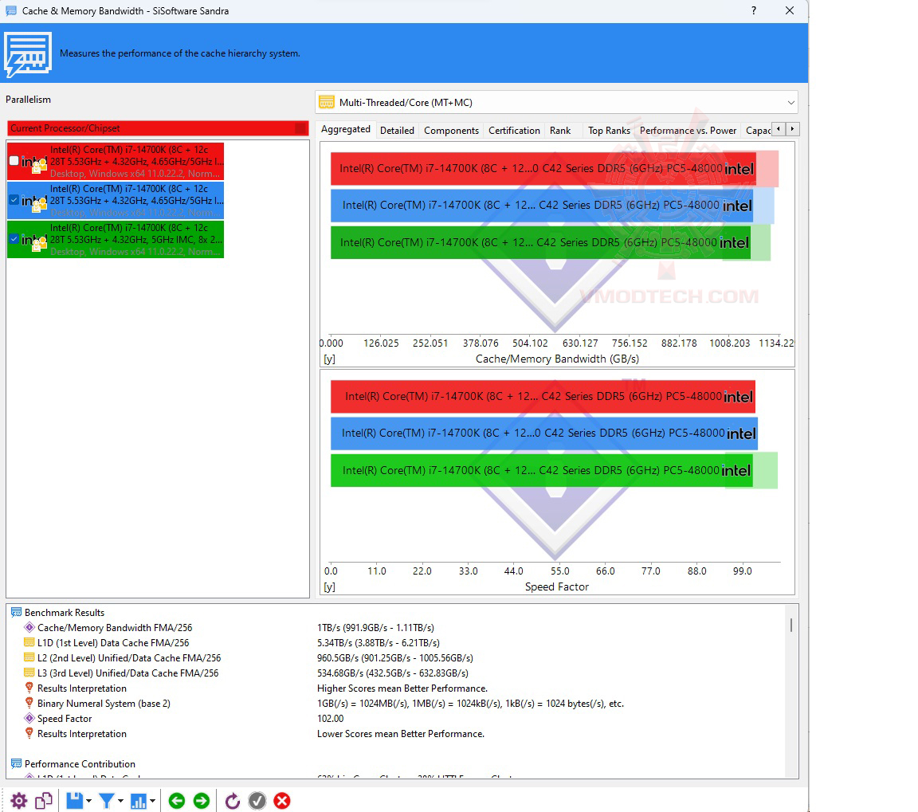Click the blue filter funnel icon

point(107,800)
